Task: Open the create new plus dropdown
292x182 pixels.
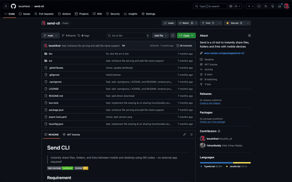Action: click(250, 6)
